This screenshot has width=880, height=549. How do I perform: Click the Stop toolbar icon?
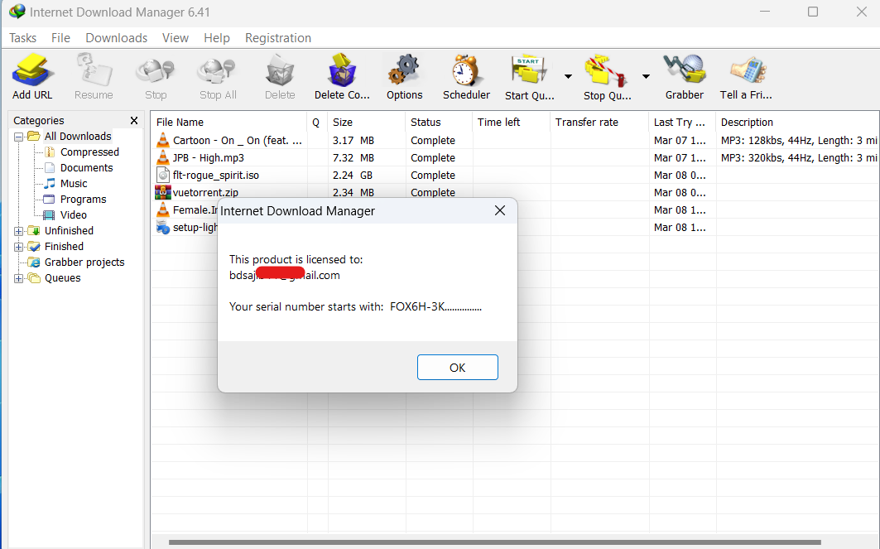coord(156,70)
